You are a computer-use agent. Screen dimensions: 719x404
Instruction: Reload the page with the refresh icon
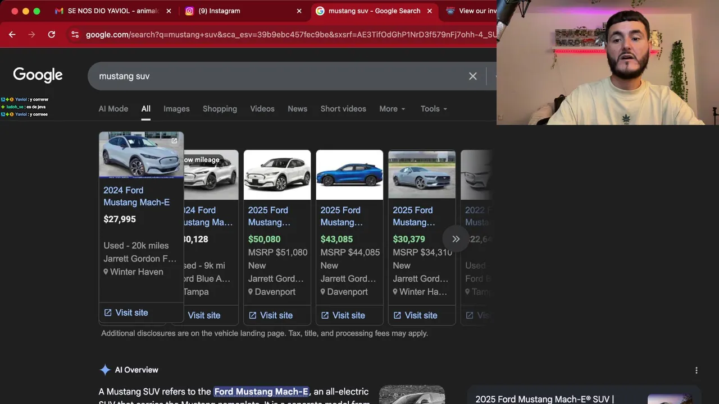click(x=52, y=35)
